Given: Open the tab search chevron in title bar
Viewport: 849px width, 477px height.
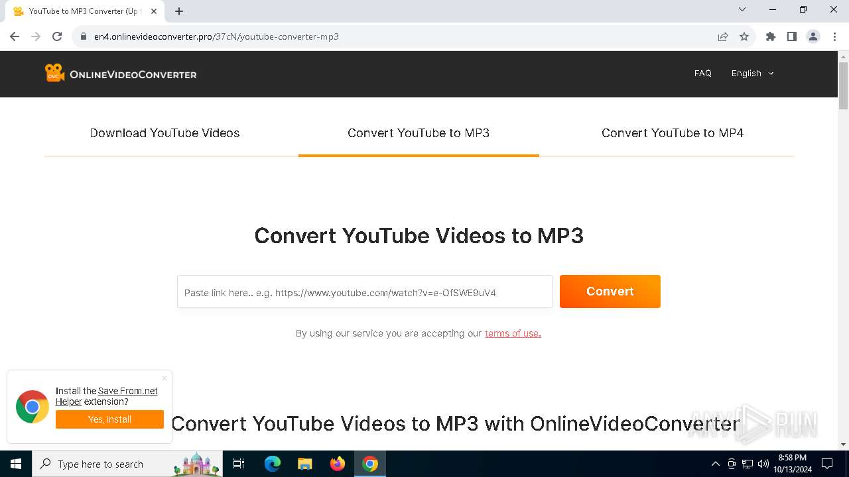Looking at the screenshot, I should pos(742,9).
